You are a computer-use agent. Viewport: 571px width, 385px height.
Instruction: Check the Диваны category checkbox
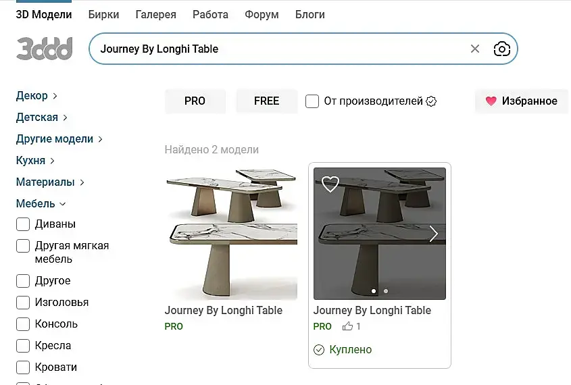pos(23,224)
